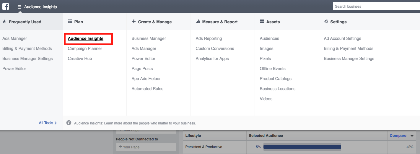420x154 pixels.
Task: Click the Search business input field
Action: click(x=376, y=7)
